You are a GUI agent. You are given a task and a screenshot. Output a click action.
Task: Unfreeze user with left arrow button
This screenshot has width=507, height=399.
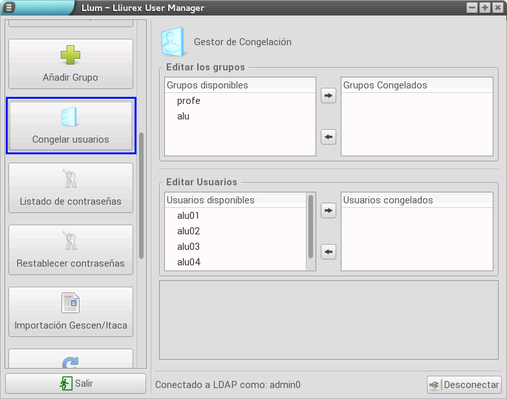click(x=329, y=252)
